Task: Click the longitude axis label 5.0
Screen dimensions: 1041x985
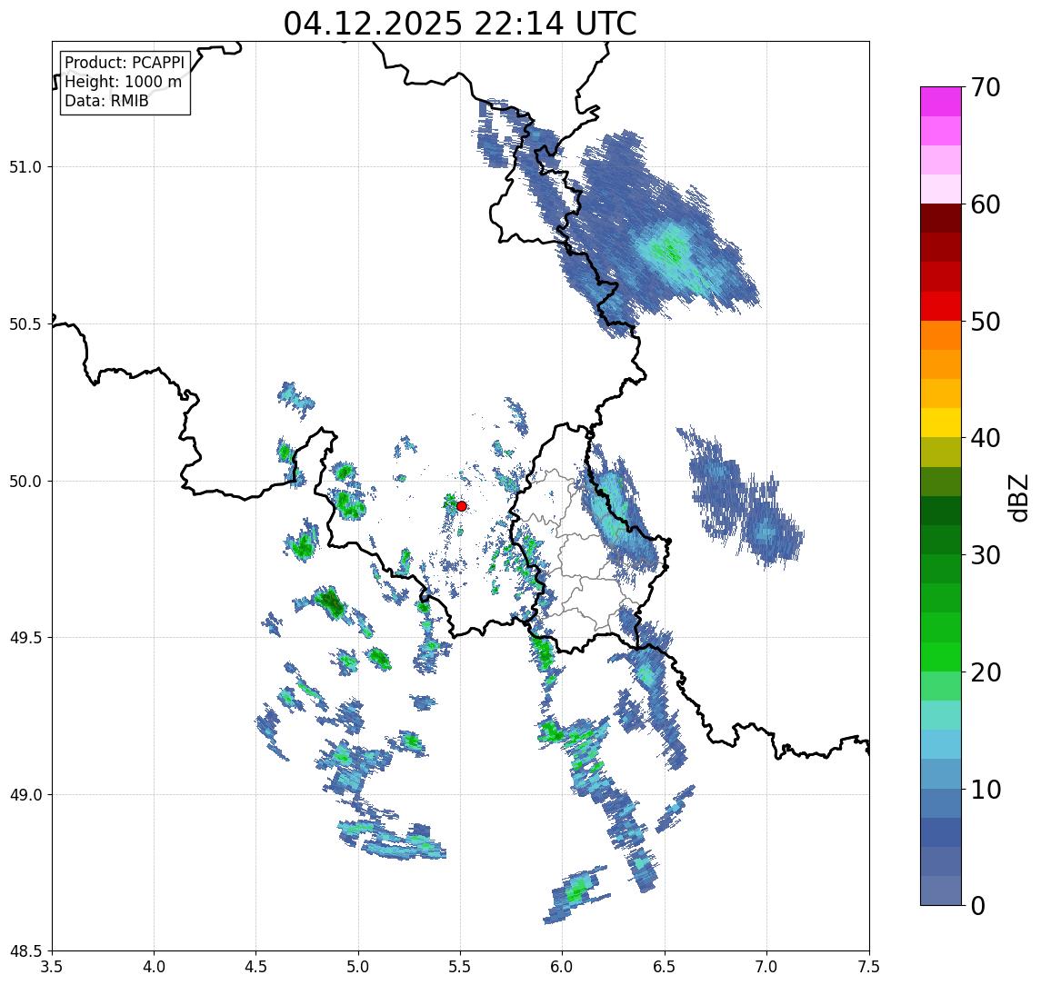Action: (358, 967)
